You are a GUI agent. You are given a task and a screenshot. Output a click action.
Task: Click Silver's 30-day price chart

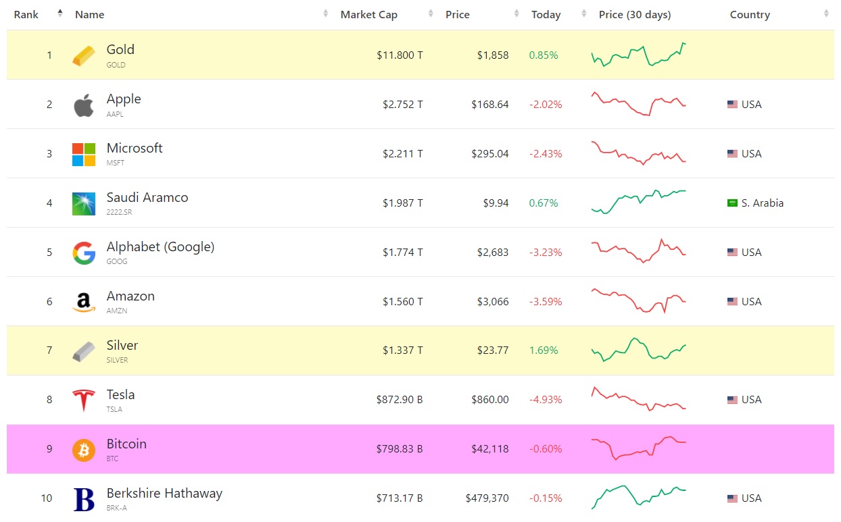click(x=638, y=350)
